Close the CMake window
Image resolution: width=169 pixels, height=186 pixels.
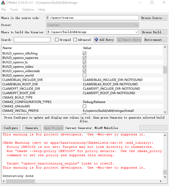point(164,3)
